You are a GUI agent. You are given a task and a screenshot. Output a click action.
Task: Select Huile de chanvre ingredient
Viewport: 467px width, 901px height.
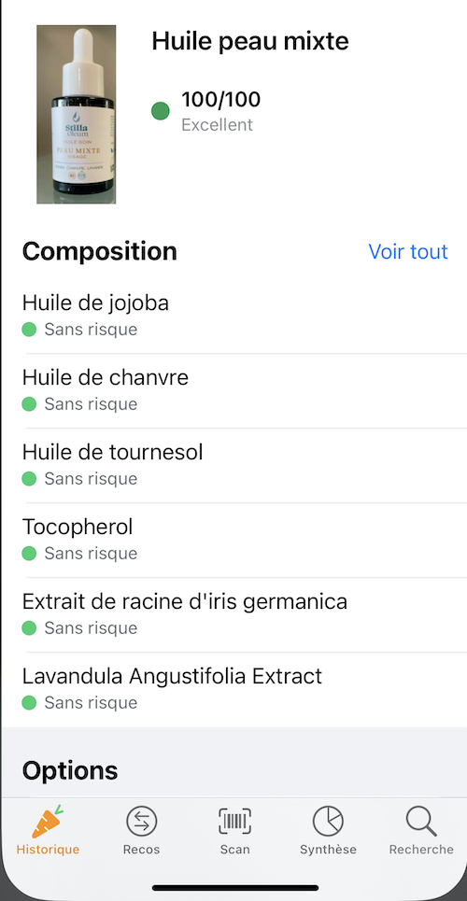[233, 390]
